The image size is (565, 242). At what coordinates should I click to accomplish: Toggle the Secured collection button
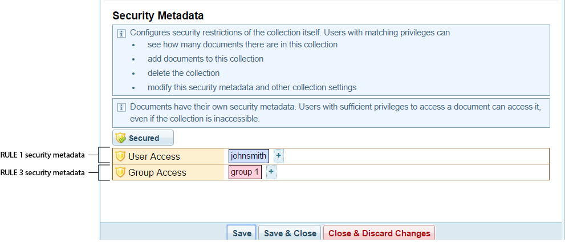coord(143,138)
